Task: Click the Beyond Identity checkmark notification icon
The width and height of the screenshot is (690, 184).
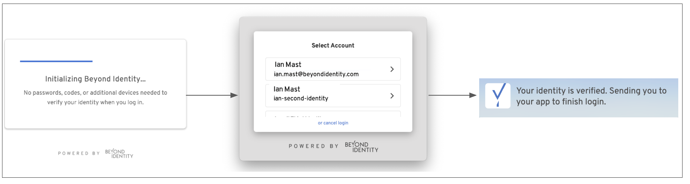Action: tap(497, 95)
